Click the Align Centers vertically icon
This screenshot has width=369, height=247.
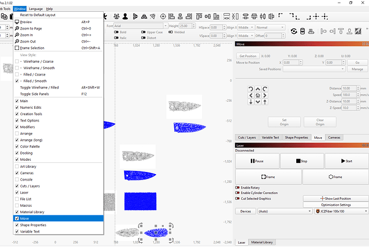207,17
